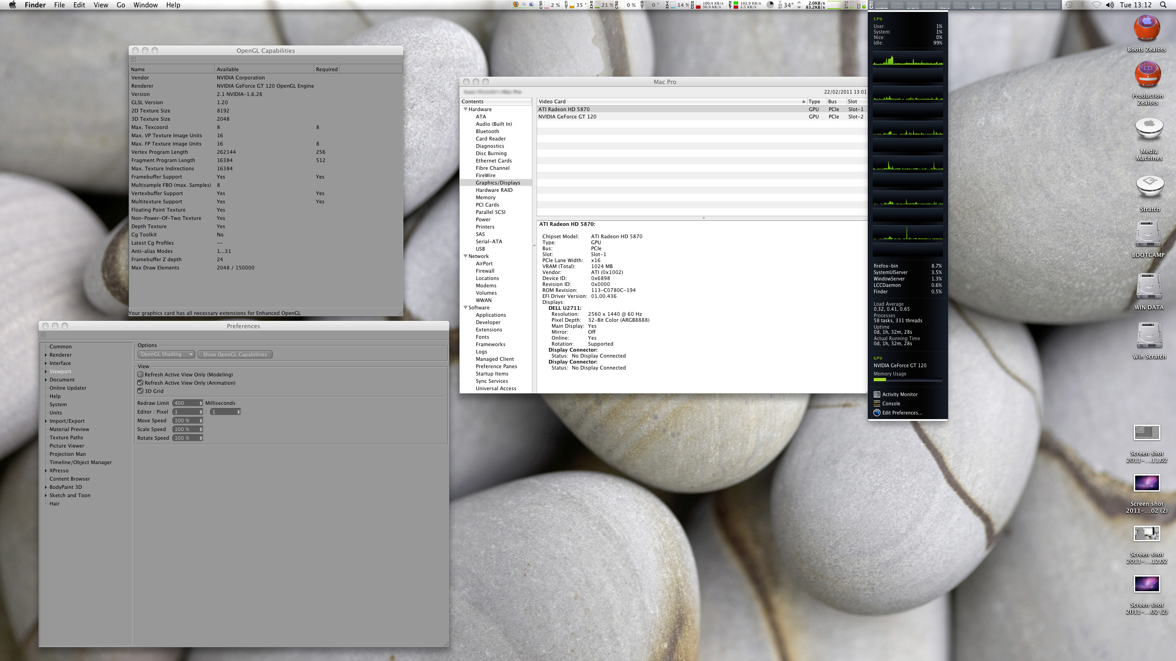The image size is (1176, 661).
Task: Open the Window menu
Action: (x=146, y=5)
